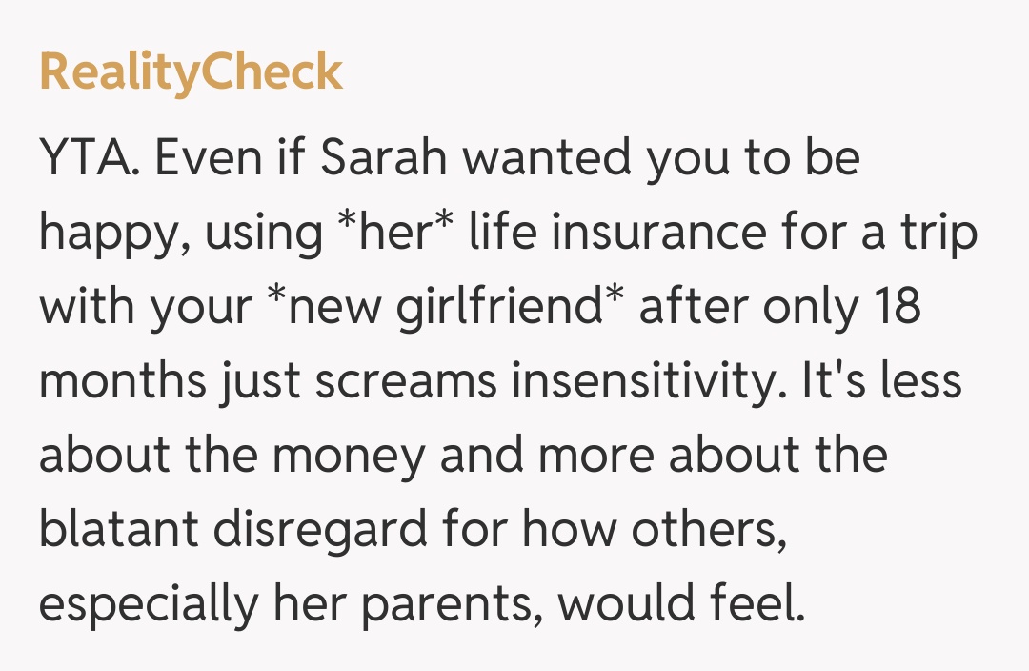Open the RealityCheck user profile
The width and height of the screenshot is (1029, 671).
point(191,73)
